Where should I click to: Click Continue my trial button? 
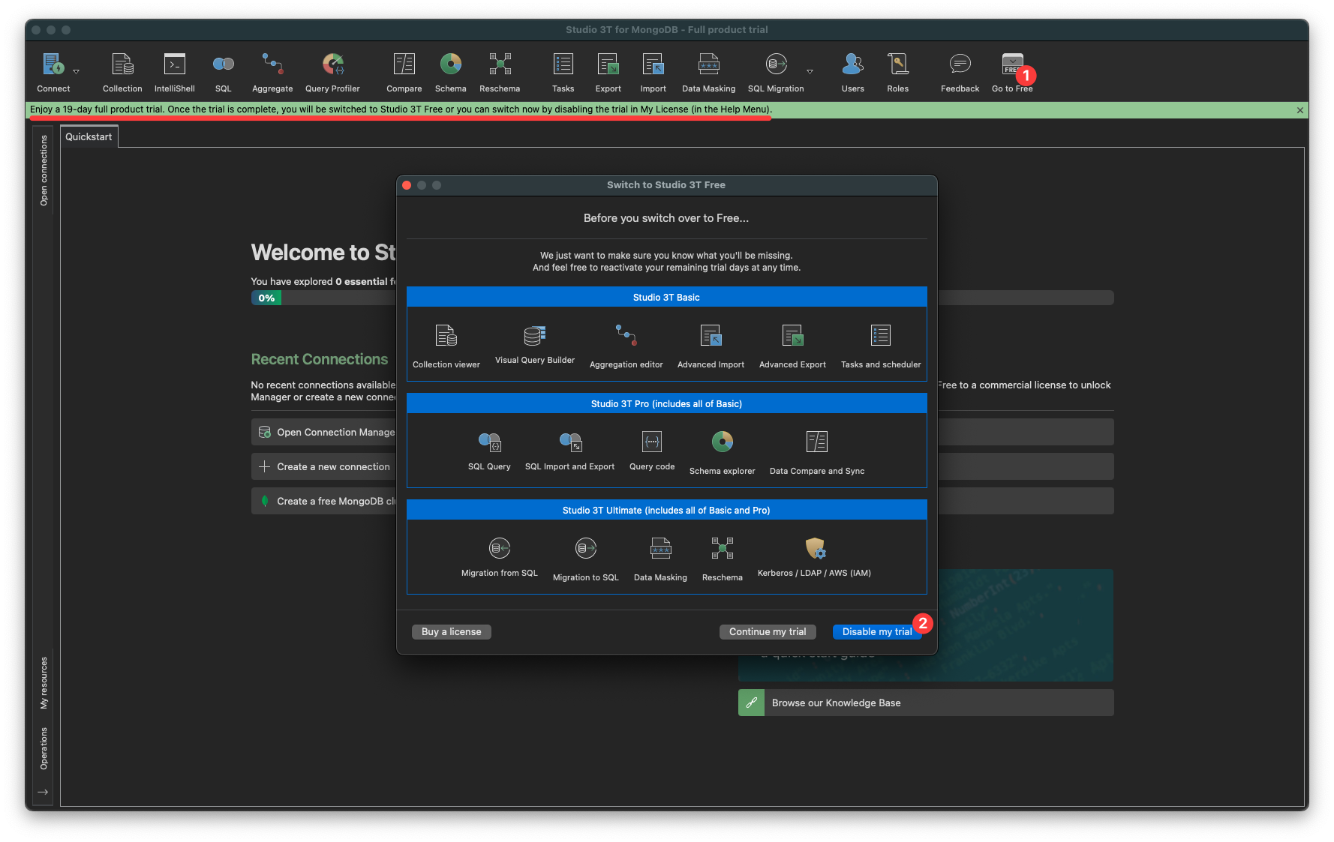[768, 632]
